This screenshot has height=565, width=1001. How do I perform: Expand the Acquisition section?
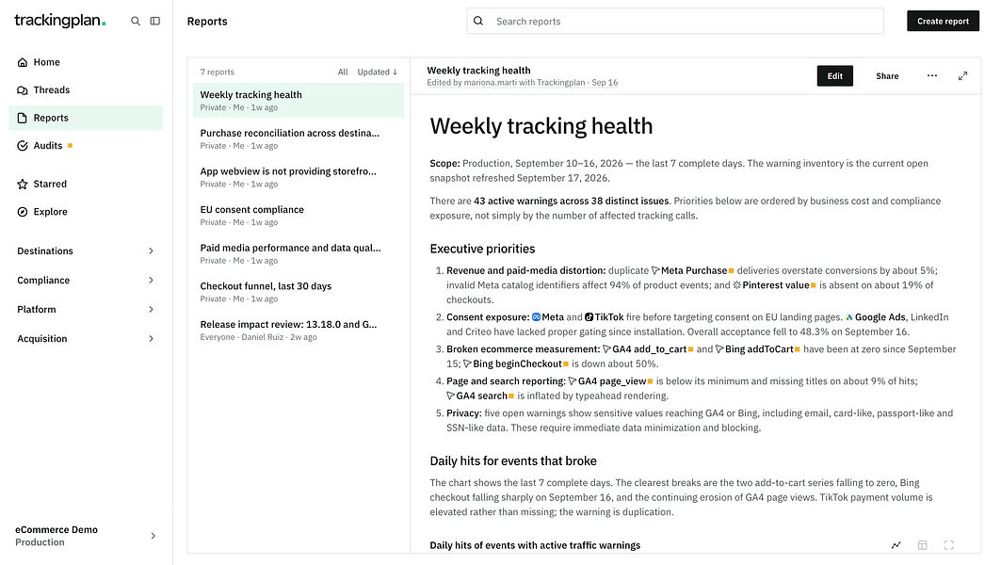(86, 339)
